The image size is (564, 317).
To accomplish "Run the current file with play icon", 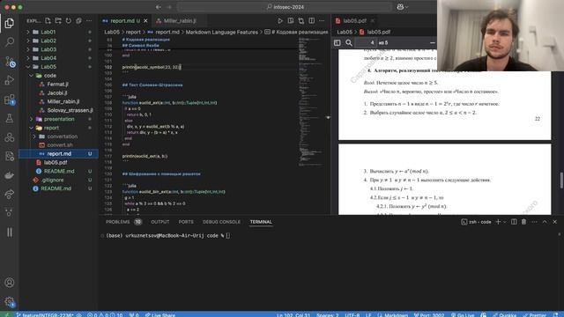I will (x=280, y=21).
